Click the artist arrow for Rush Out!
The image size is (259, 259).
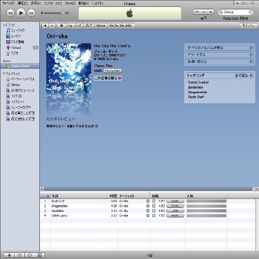click(x=148, y=201)
